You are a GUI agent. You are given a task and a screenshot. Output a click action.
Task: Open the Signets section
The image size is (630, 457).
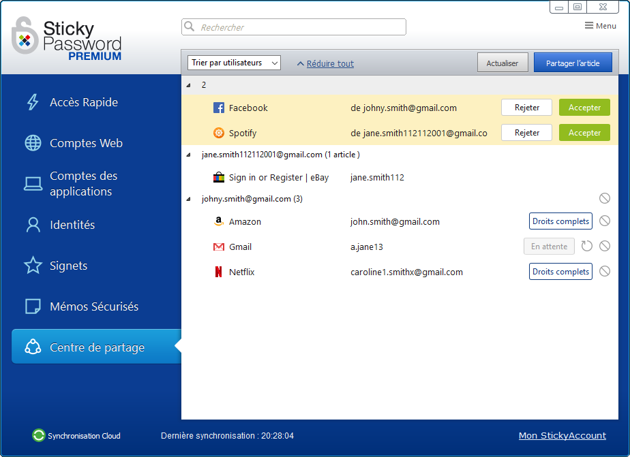pos(68,266)
